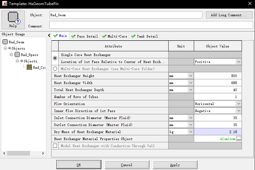255x170 pixels.
Task: Select Multi-Core Heat Exchanger radio button
Action: [x=55, y=69]
